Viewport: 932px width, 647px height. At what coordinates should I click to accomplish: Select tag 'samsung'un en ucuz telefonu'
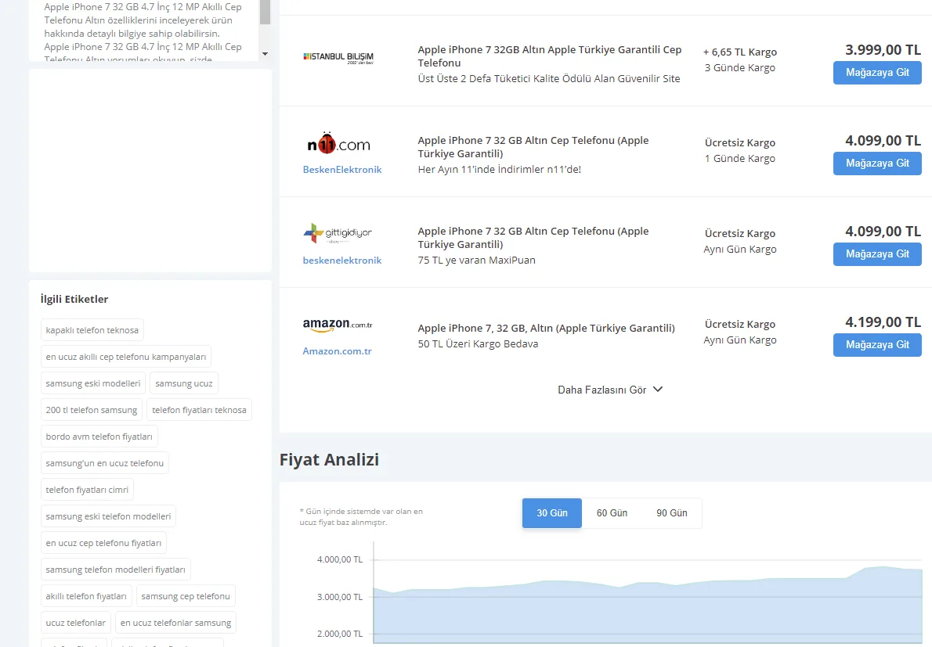105,463
